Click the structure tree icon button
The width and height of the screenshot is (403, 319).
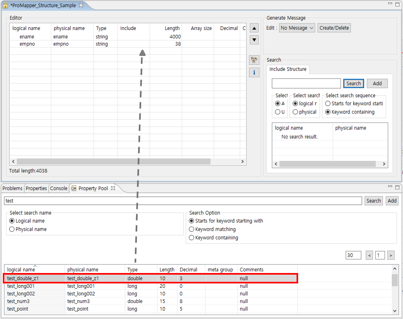click(x=254, y=60)
